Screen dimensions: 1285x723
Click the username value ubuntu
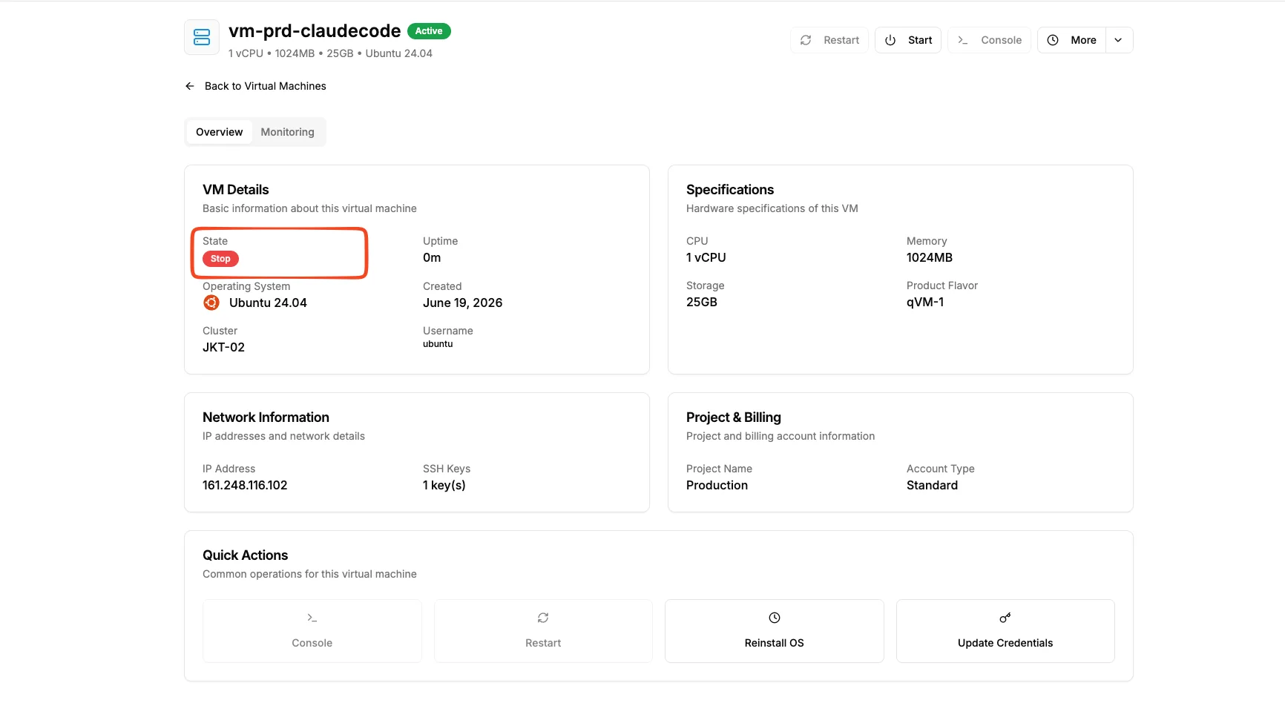coord(438,344)
